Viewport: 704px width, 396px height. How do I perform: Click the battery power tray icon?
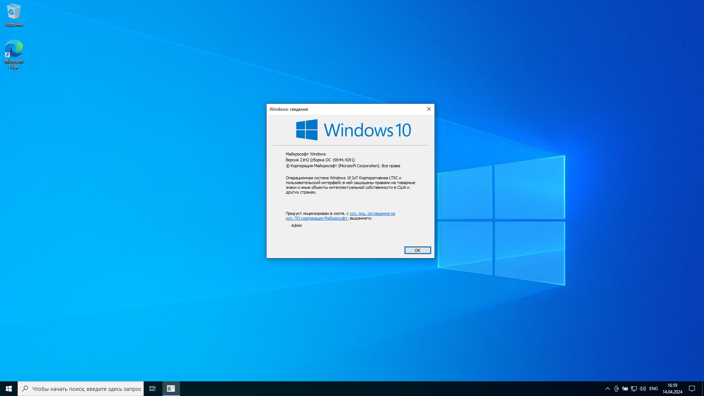[625, 389]
